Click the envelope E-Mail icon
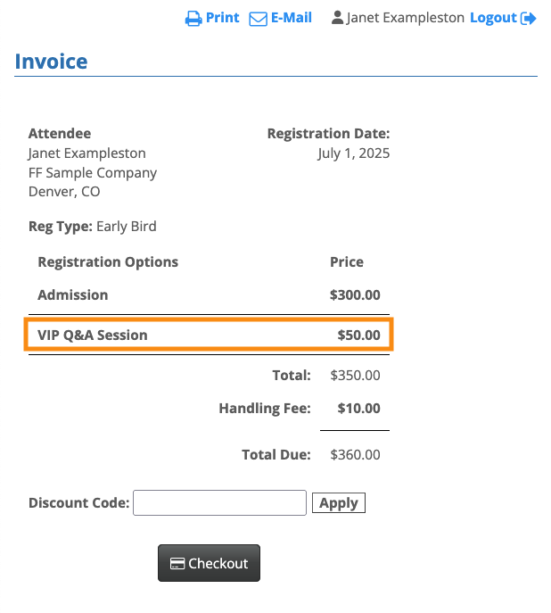This screenshot has height=613, width=551. [x=258, y=19]
